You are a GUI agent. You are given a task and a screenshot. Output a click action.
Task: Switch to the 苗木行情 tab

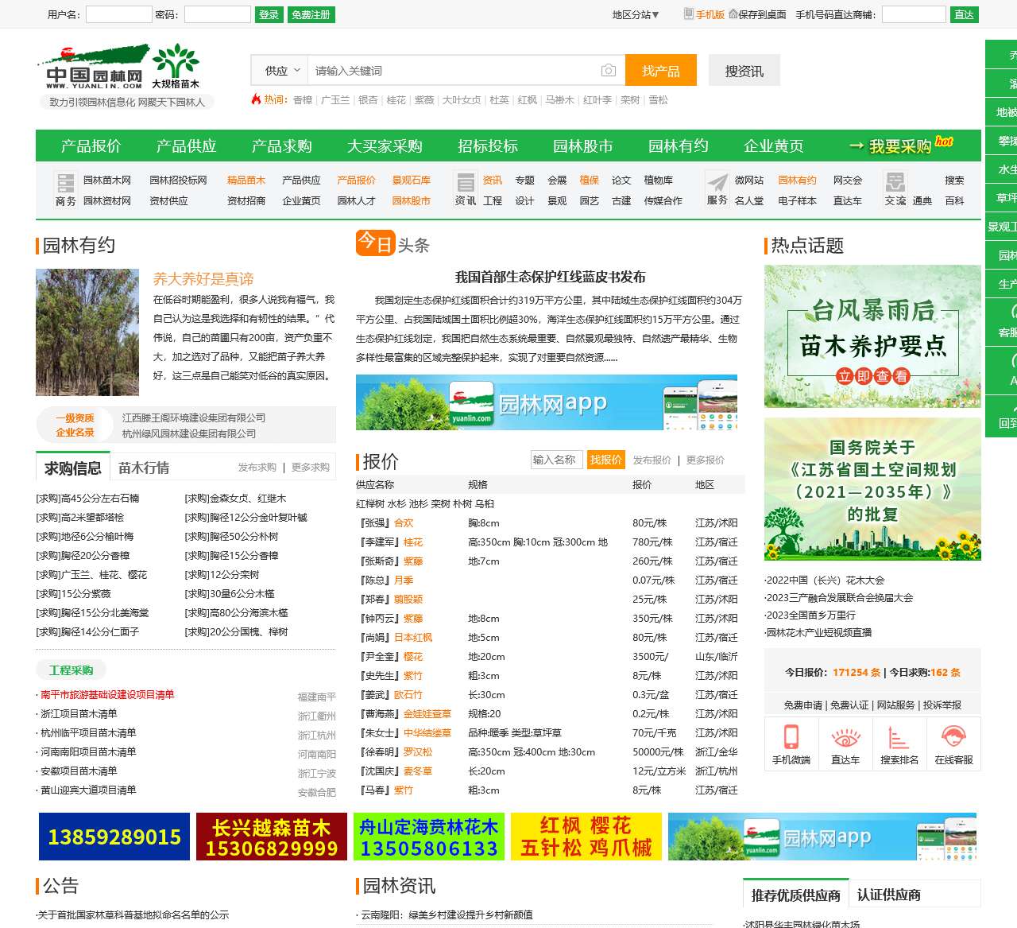coord(144,468)
